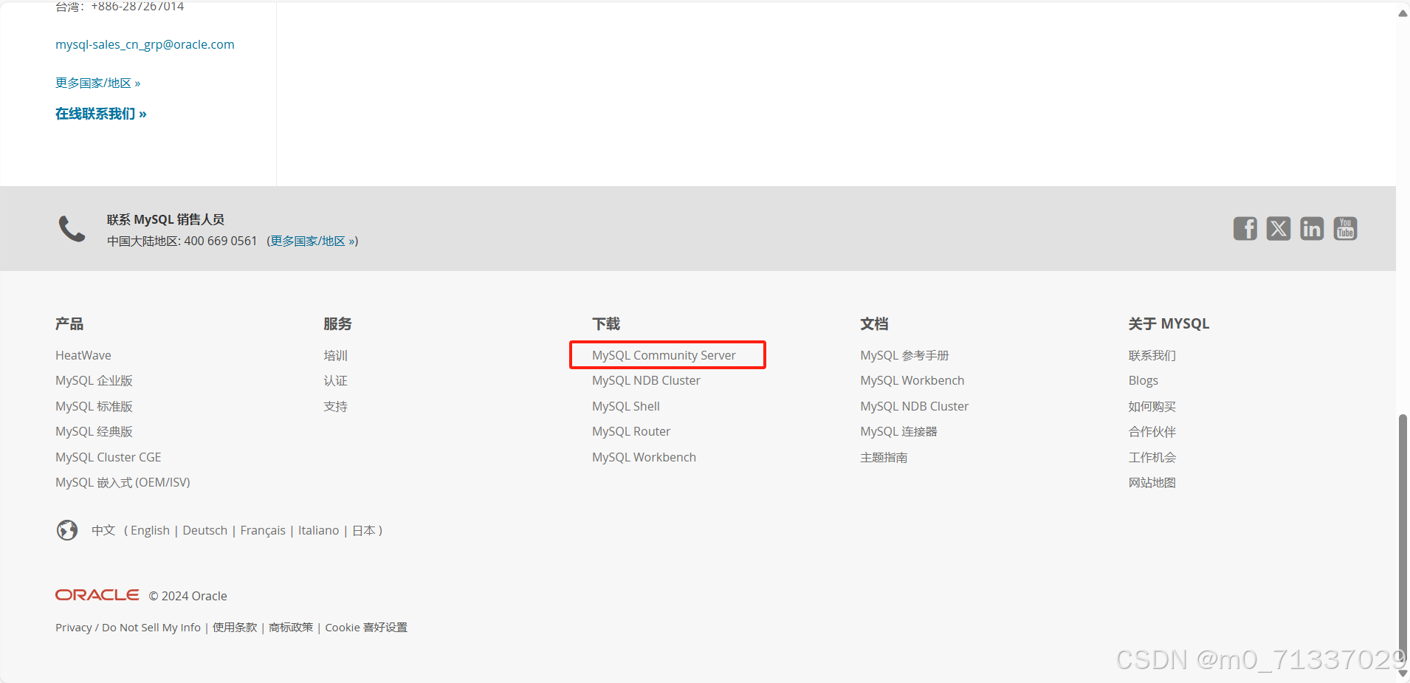The width and height of the screenshot is (1410, 683).
Task: Switch language to Deutsch
Action: tap(204, 530)
